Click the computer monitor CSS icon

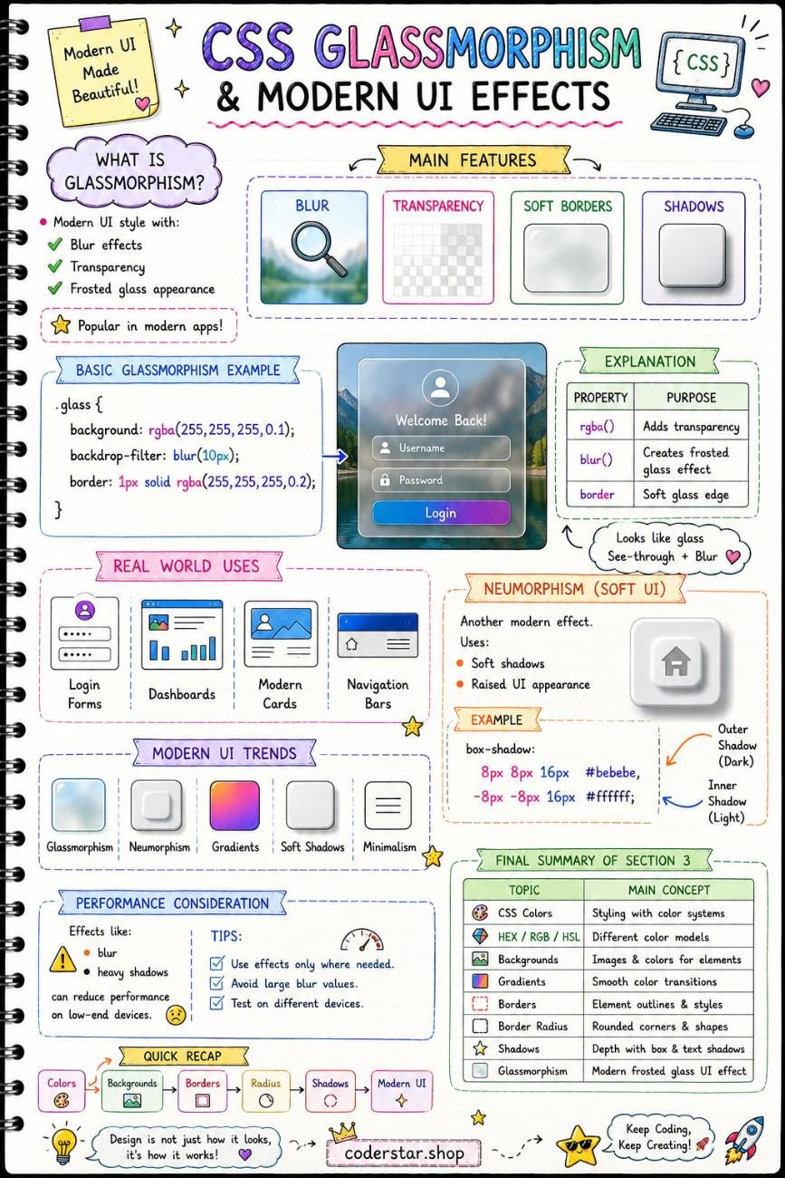coord(700,70)
